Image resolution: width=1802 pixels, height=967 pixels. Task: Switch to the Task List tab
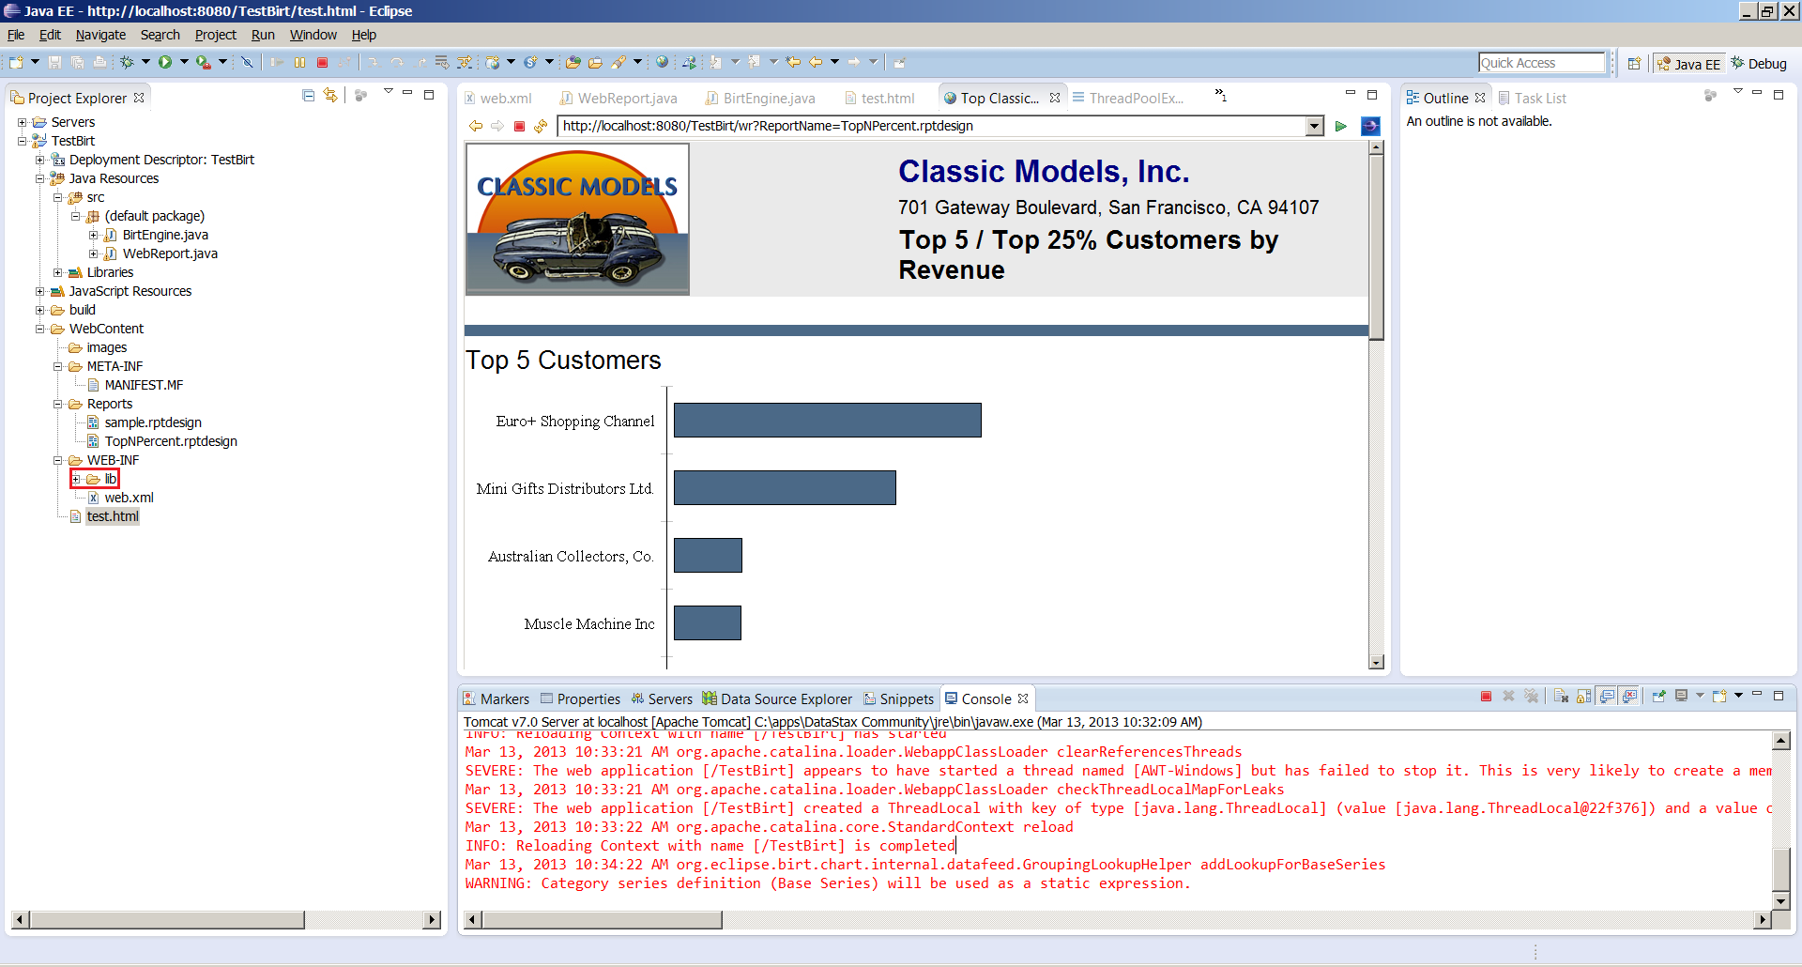1532,98
